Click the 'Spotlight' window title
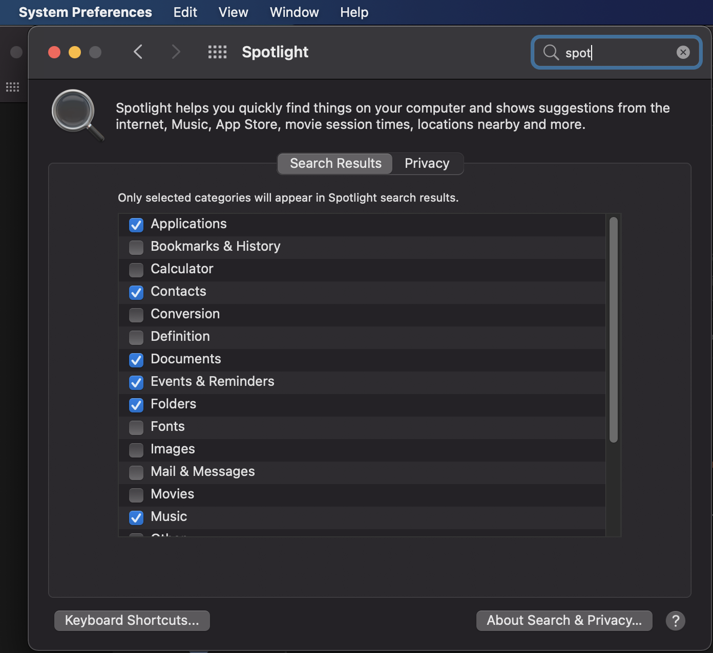The image size is (713, 653). pyautogui.click(x=275, y=52)
